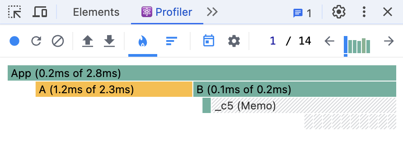Open the Elements tab
Image resolution: width=403 pixels, height=163 pixels.
point(96,12)
